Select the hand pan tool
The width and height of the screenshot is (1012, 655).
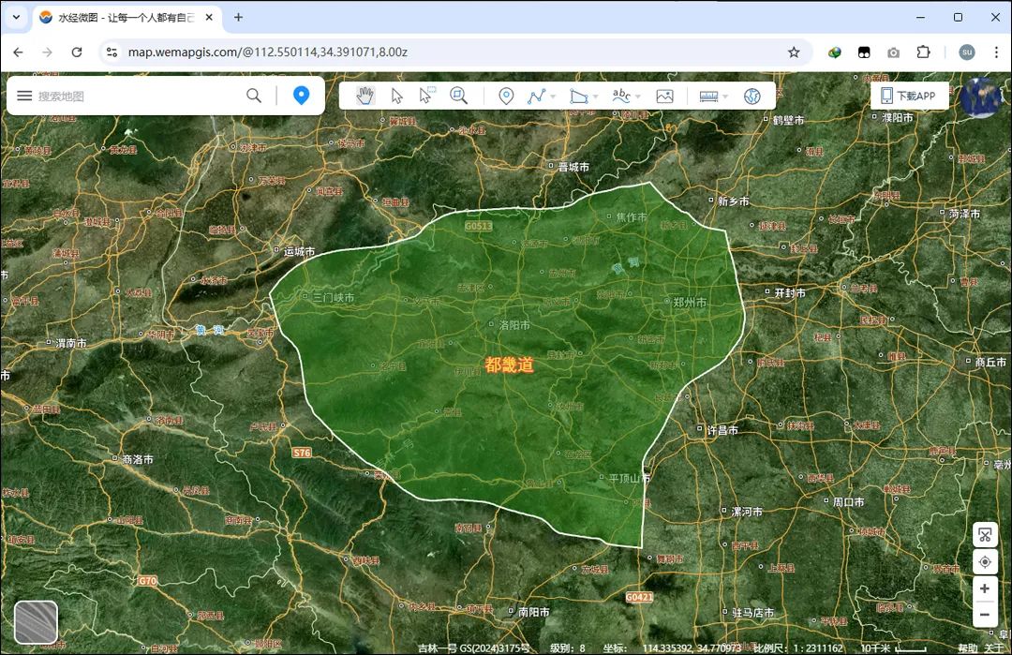coord(365,97)
